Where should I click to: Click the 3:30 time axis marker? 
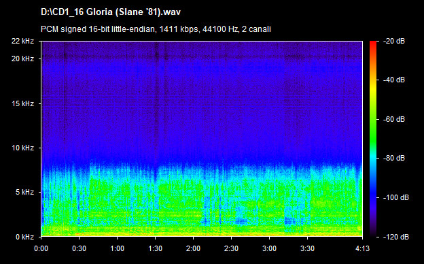[307, 248]
